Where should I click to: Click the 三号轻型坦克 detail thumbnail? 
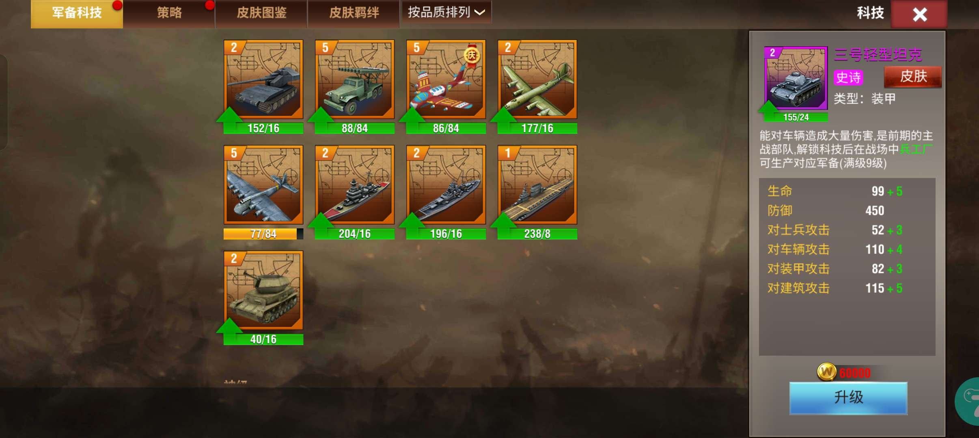tap(796, 78)
